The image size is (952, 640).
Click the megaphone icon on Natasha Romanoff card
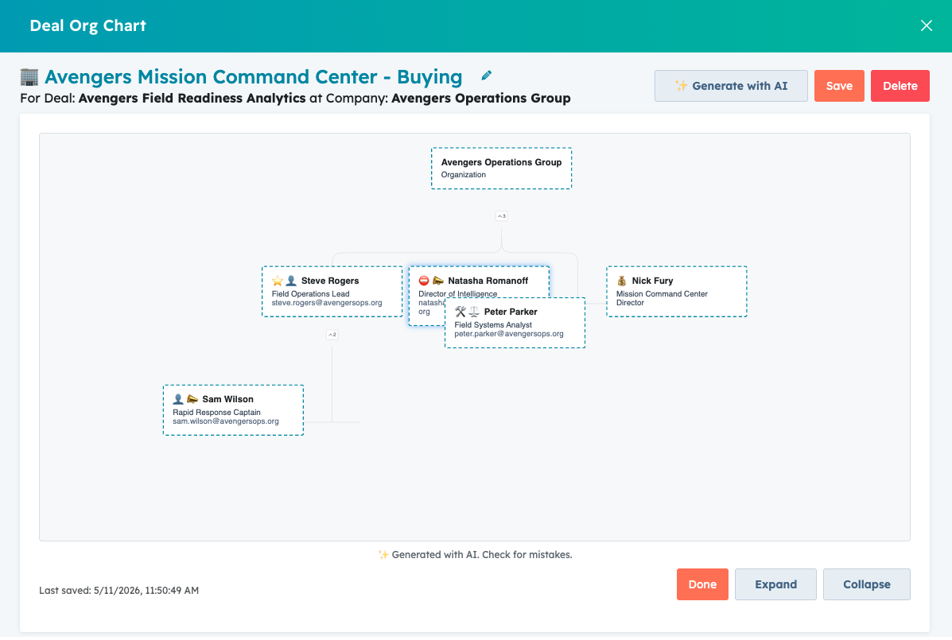(437, 281)
